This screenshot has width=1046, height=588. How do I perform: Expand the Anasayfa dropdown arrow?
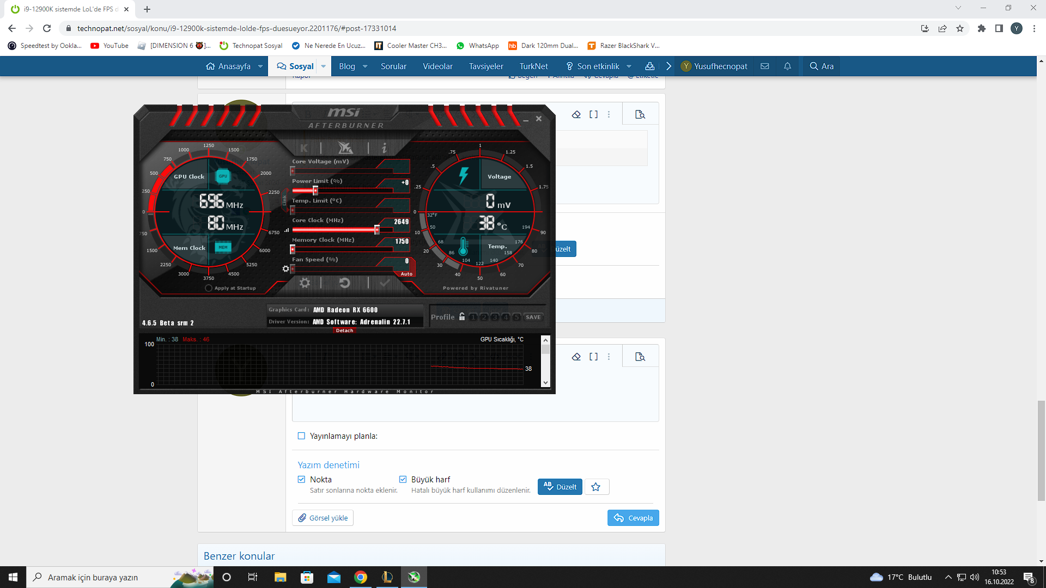pos(260,66)
